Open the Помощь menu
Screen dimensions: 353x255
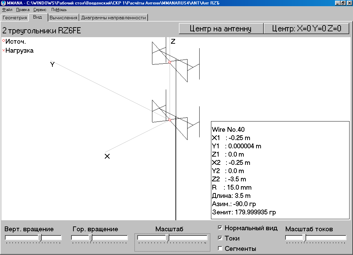tap(59, 10)
